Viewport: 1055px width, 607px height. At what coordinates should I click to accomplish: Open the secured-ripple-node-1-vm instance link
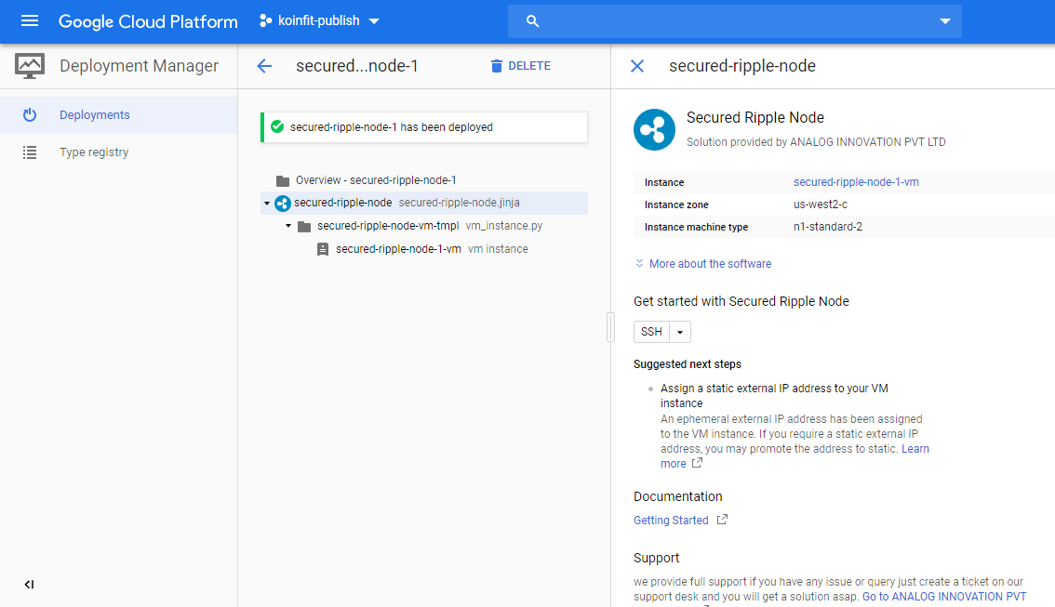click(856, 182)
